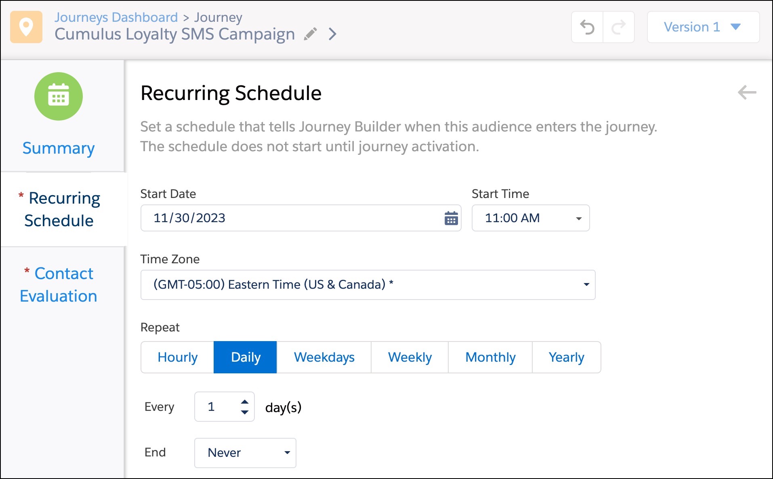Select Weekdays repeat option
Viewport: 773px width, 479px height.
(324, 357)
